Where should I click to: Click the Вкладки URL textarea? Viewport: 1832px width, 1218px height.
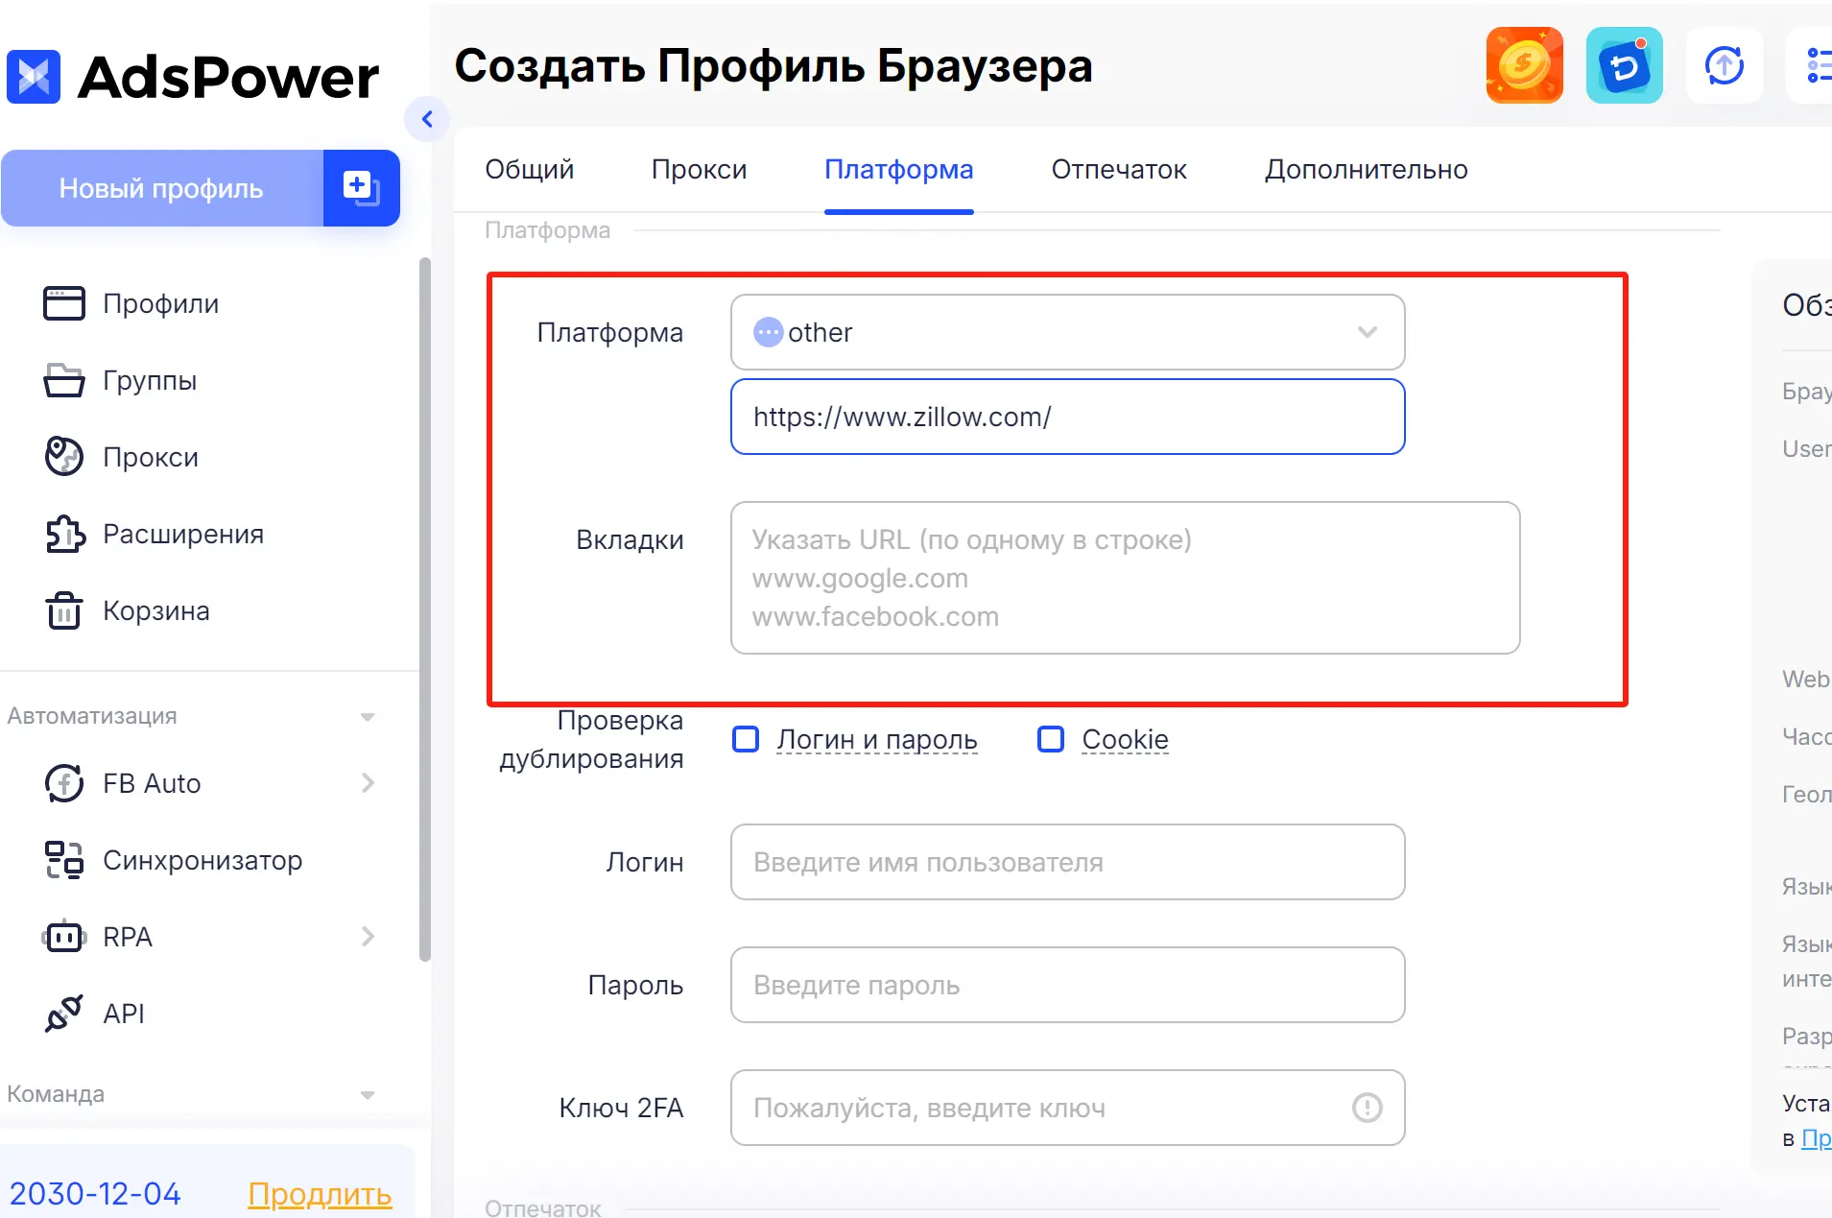(x=1125, y=578)
